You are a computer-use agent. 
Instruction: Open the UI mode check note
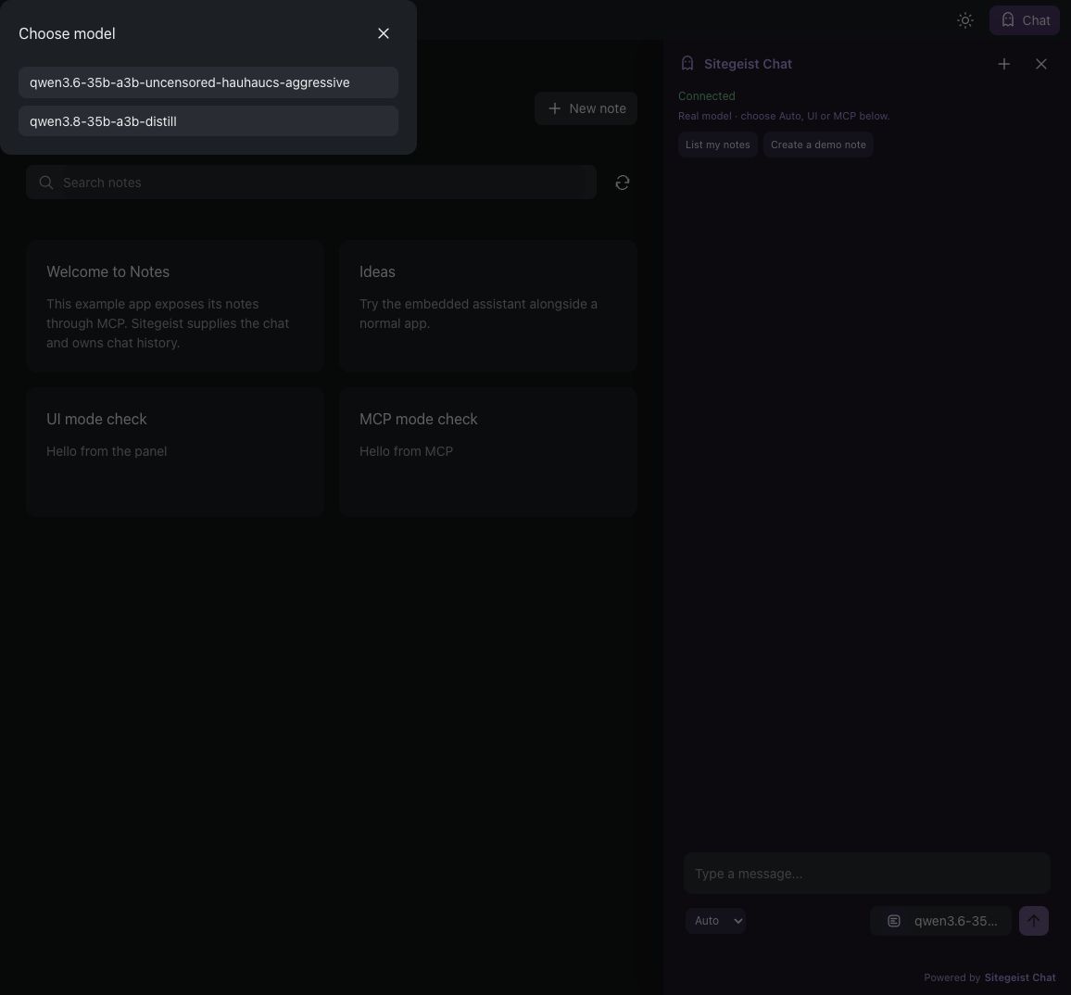pyautogui.click(x=175, y=452)
